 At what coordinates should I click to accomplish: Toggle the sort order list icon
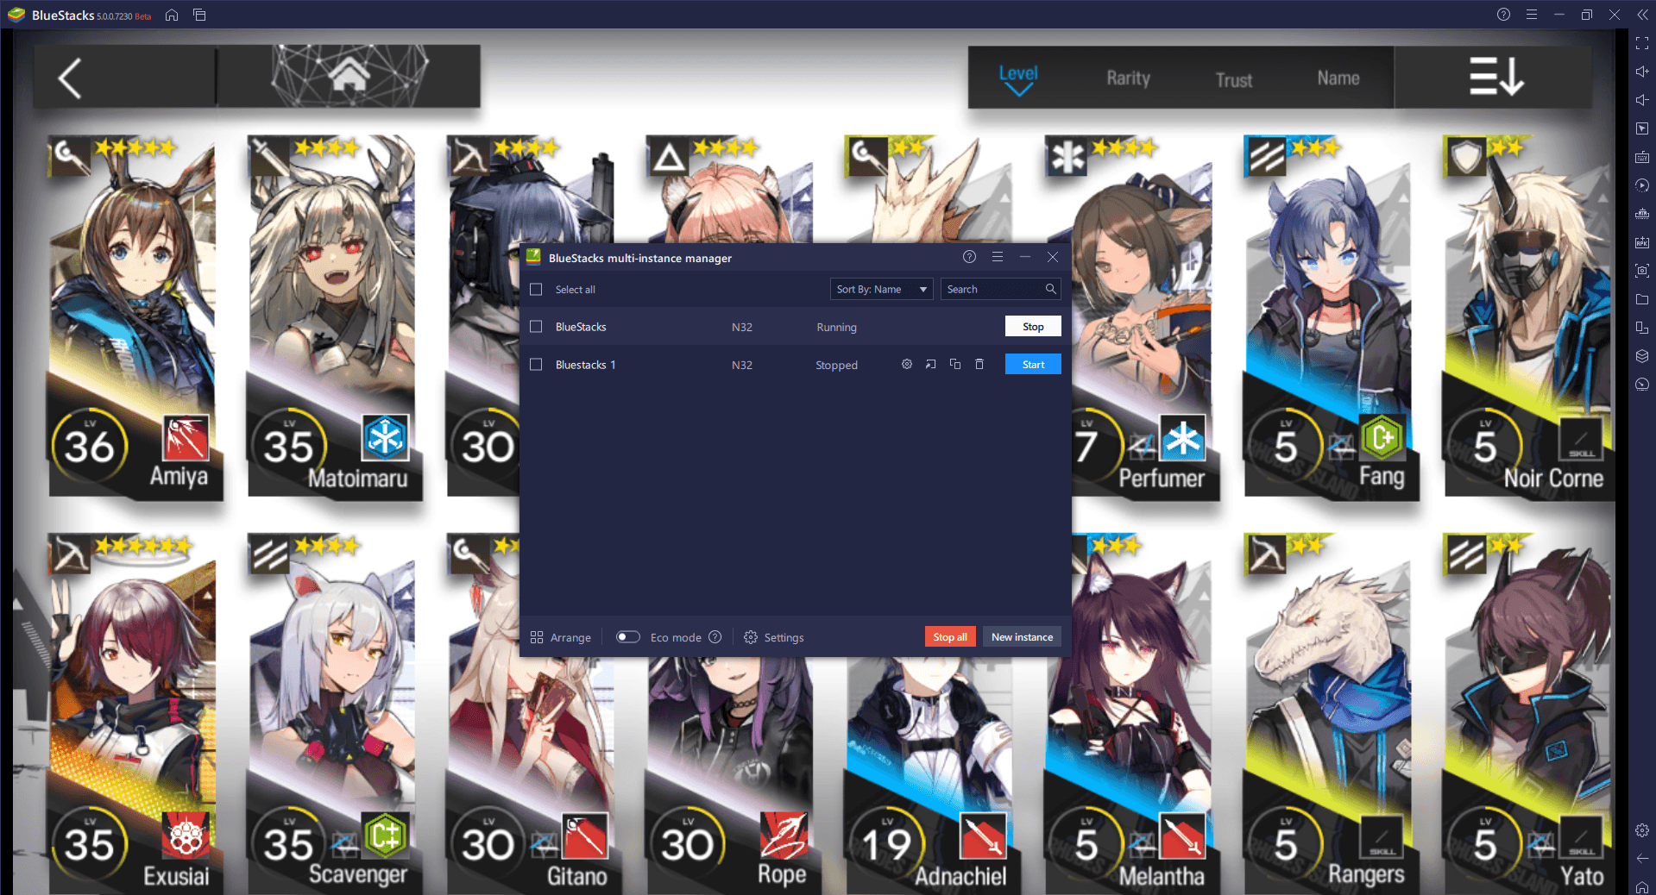pyautogui.click(x=1496, y=77)
